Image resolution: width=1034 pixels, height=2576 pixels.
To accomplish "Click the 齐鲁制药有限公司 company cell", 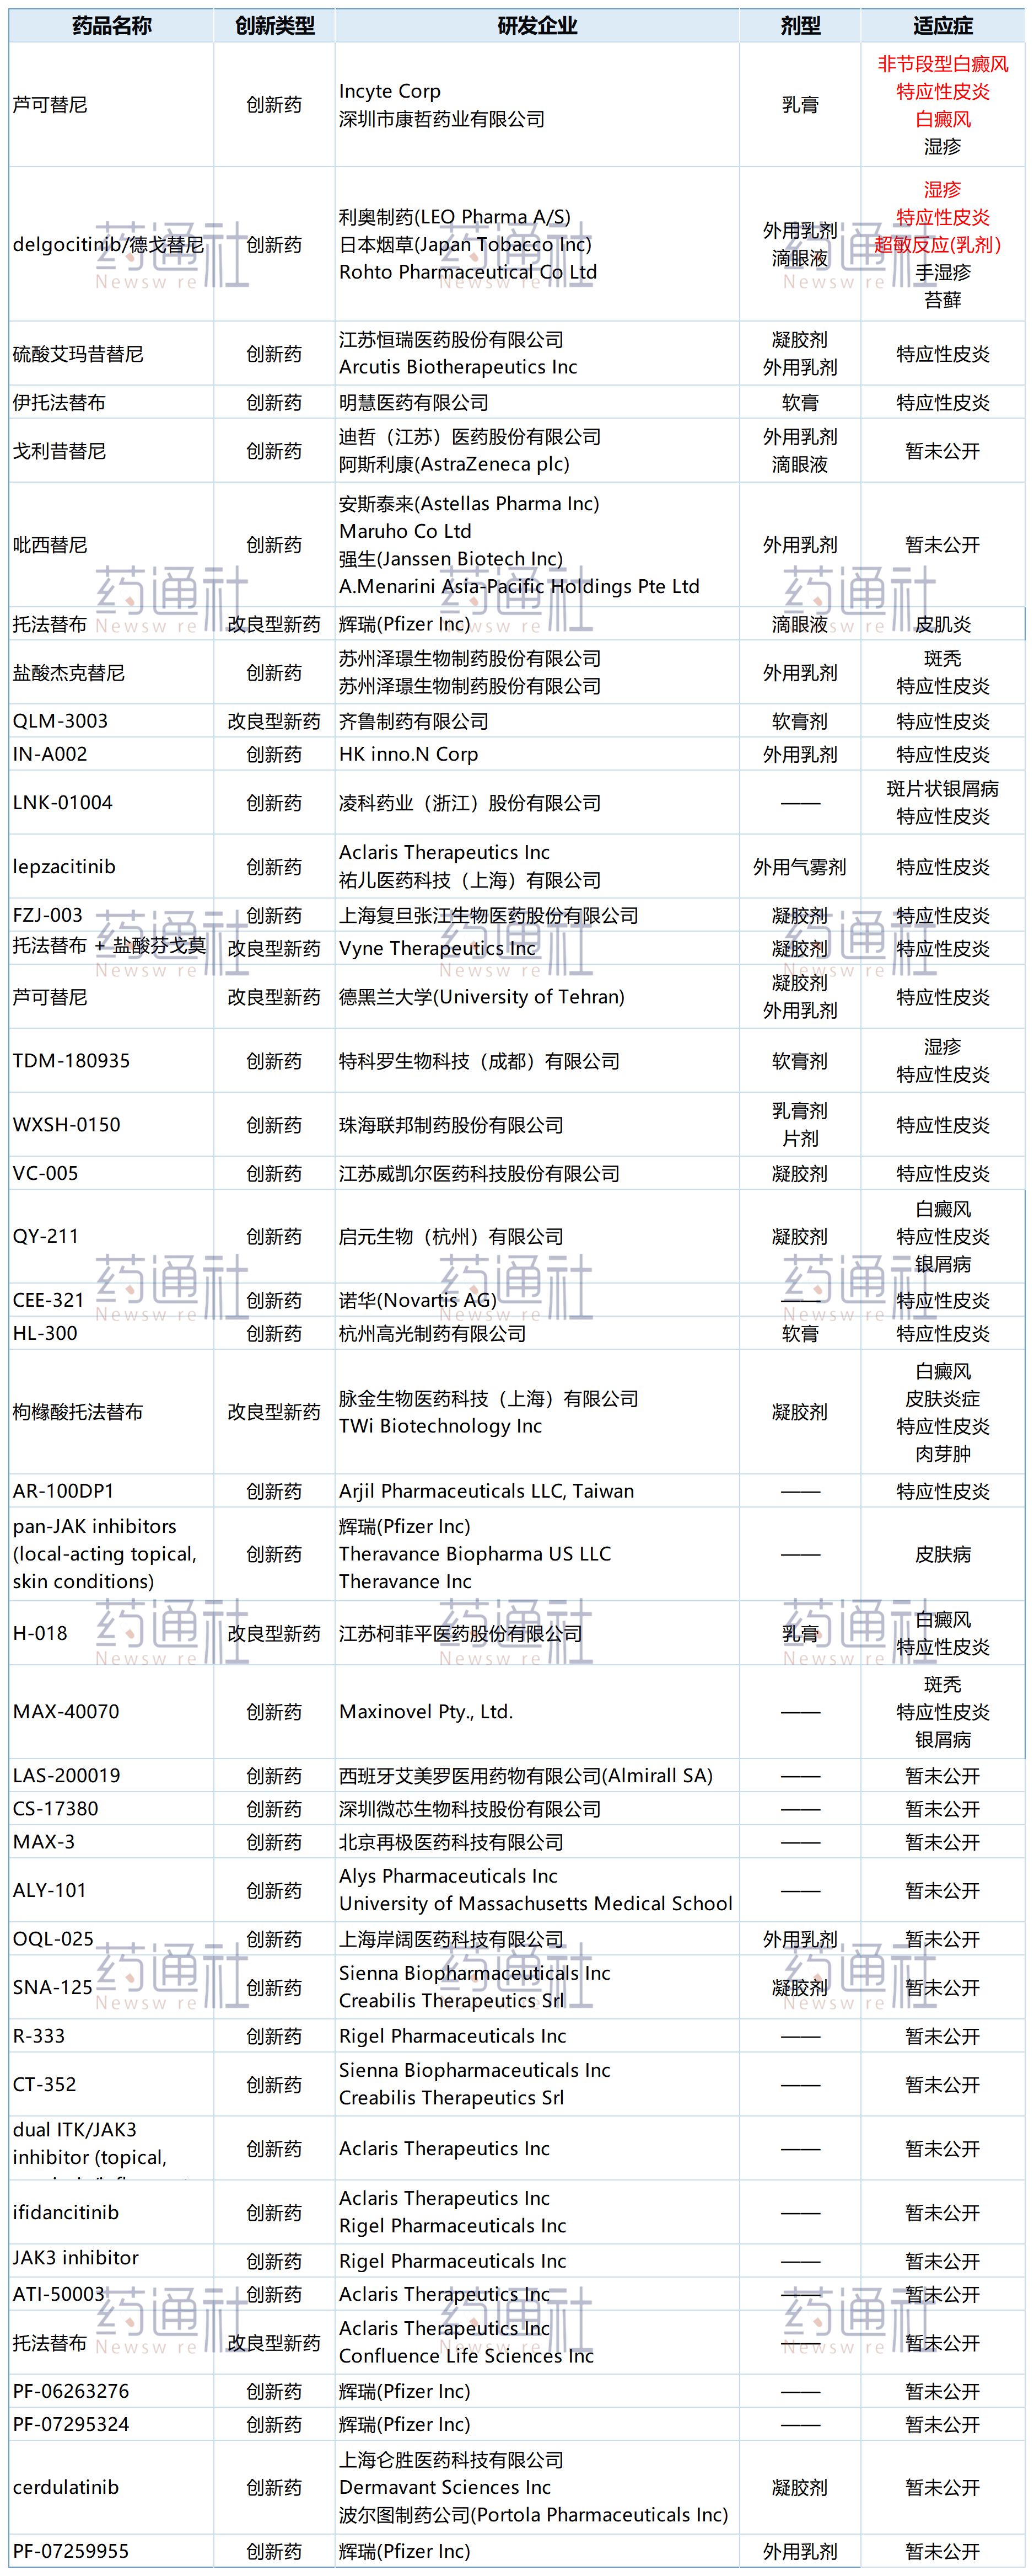I will pyautogui.click(x=413, y=721).
